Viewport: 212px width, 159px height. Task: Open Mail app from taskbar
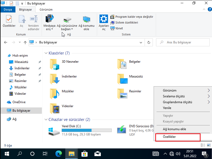(97, 154)
